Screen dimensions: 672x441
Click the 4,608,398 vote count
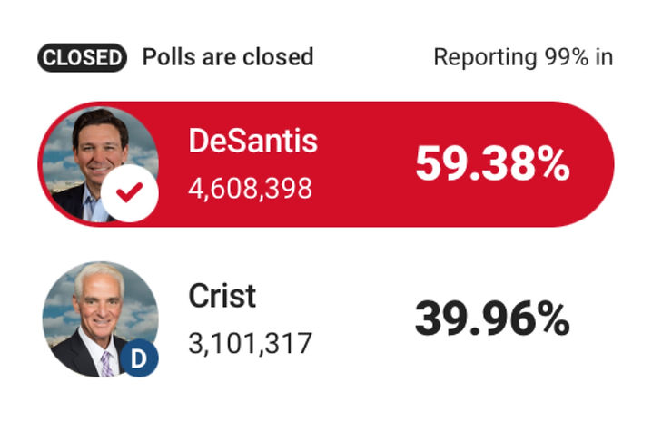(251, 189)
